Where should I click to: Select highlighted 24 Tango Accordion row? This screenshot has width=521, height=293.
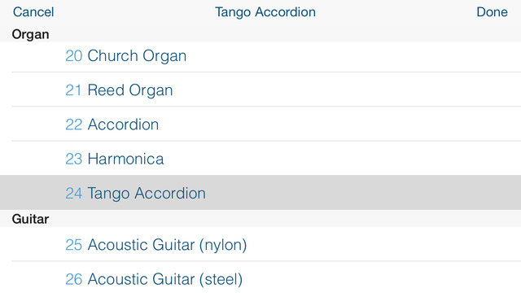point(260,193)
